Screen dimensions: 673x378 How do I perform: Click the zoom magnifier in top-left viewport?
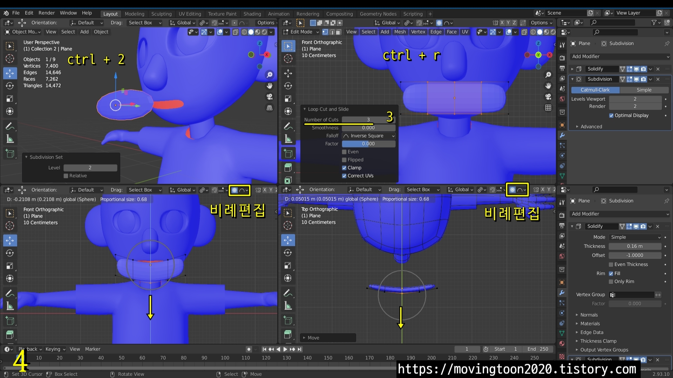270,75
